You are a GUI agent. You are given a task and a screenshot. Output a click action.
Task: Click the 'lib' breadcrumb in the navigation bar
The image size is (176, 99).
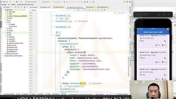(9, 4)
